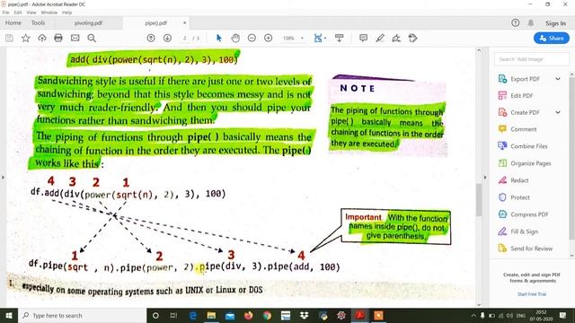Screen dimensions: 575x323
Task: Switch to the Tools tab
Action: click(x=38, y=22)
